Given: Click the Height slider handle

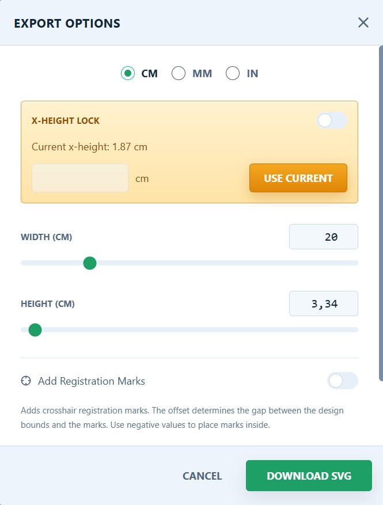Looking at the screenshot, I should (x=35, y=330).
